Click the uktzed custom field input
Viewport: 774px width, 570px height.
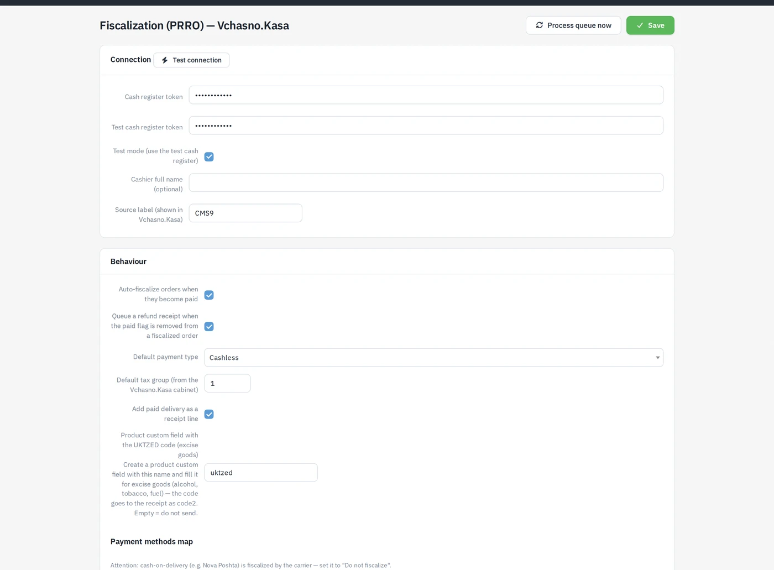(x=261, y=473)
